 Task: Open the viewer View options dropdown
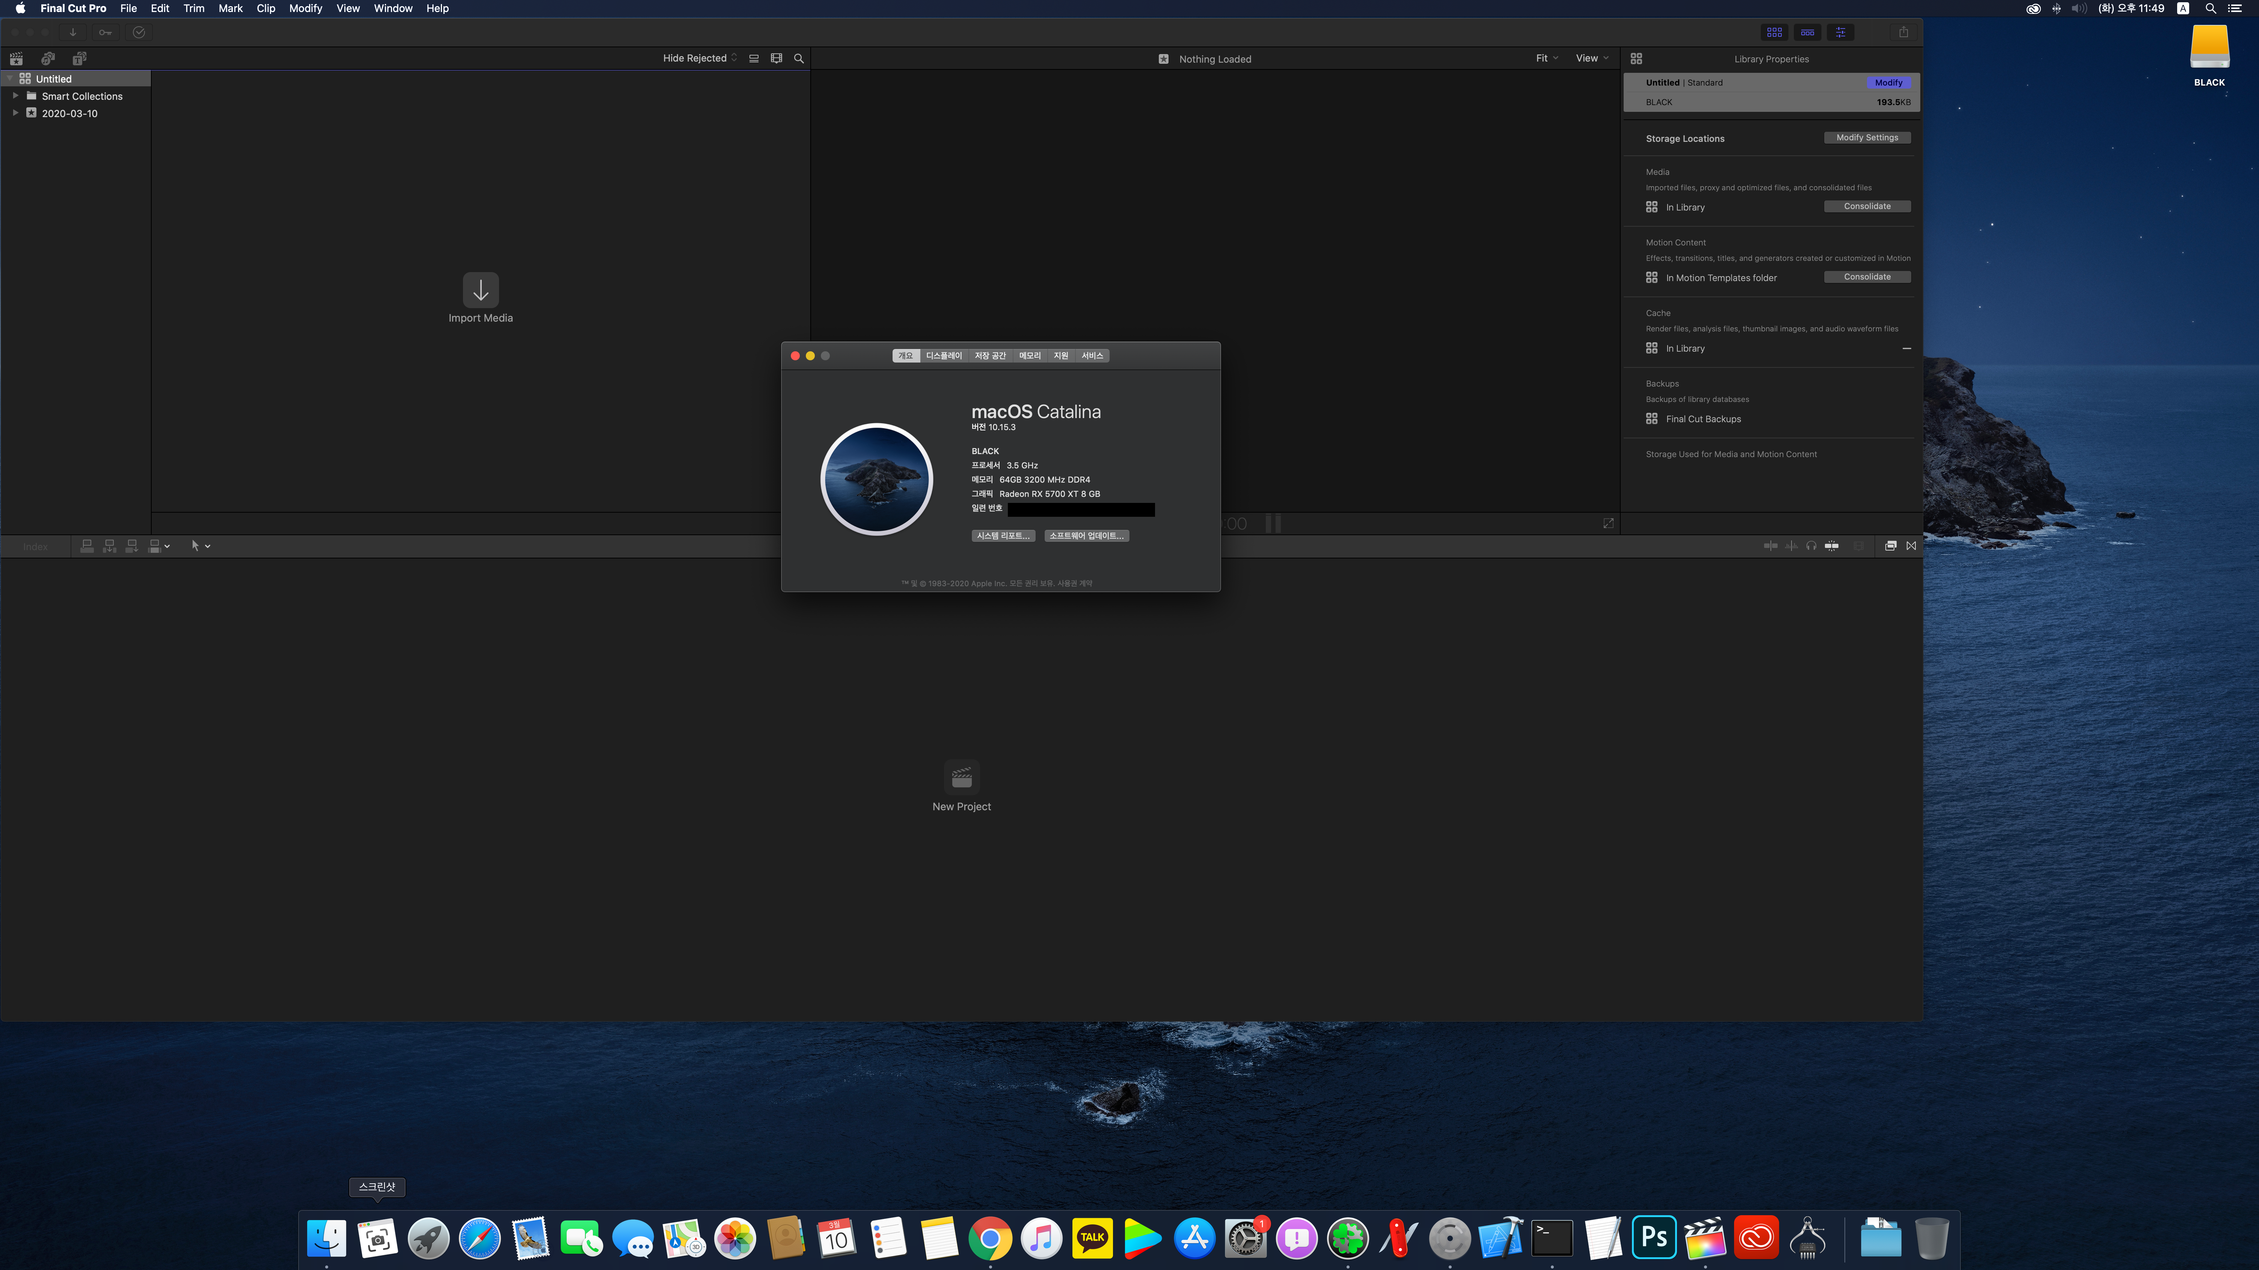[1592, 59]
